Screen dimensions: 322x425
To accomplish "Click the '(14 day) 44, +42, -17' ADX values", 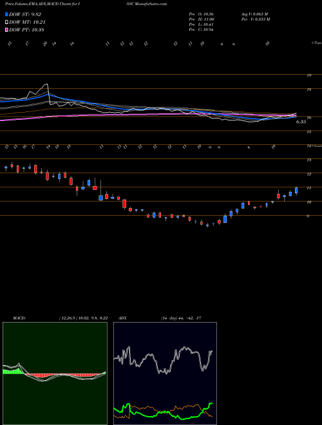I will [x=181, y=318].
